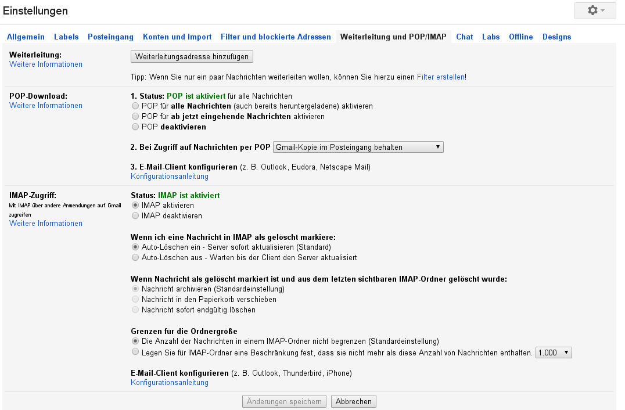625x410 pixels.
Task: Select IMAP deaktivieren radio button
Action: pyautogui.click(x=135, y=216)
